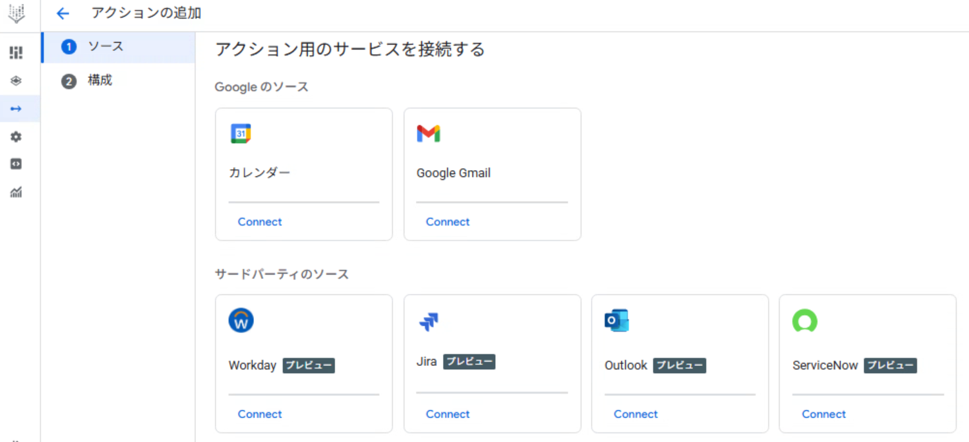969x442 pixels.
Task: Connect the ServiceNow source
Action: coord(823,414)
